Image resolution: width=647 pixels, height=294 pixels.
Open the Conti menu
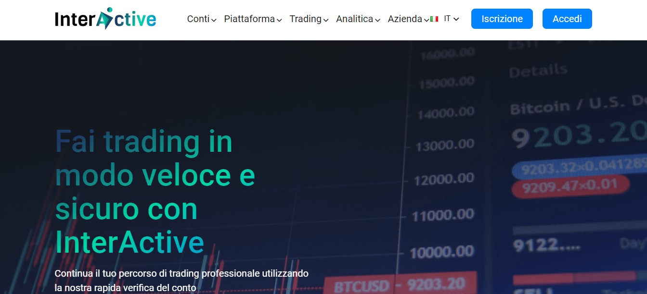pos(198,19)
